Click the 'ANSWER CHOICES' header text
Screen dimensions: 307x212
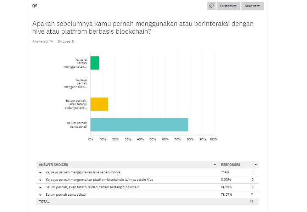coord(53,165)
